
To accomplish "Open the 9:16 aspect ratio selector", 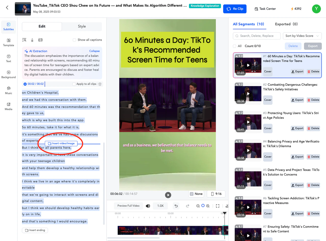I will pyautogui.click(x=216, y=194).
